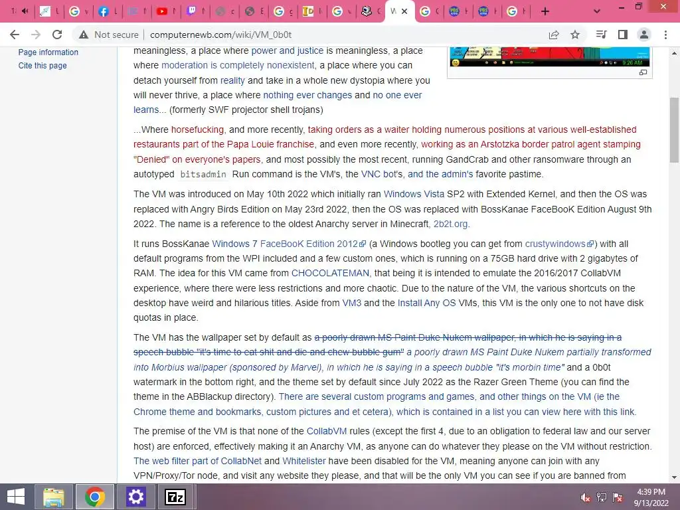Open the CHOCOLATEMAN link
The image size is (680, 510).
pos(330,273)
